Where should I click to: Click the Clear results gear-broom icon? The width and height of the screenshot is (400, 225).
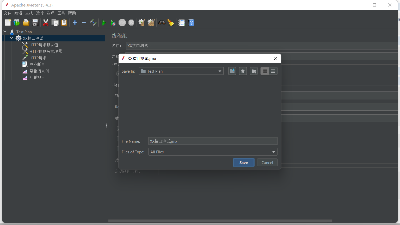coord(142,23)
